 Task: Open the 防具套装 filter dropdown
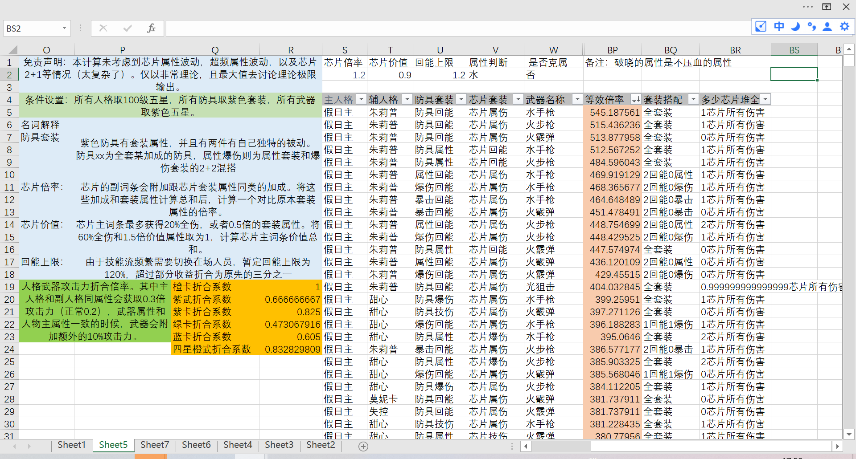(x=461, y=99)
